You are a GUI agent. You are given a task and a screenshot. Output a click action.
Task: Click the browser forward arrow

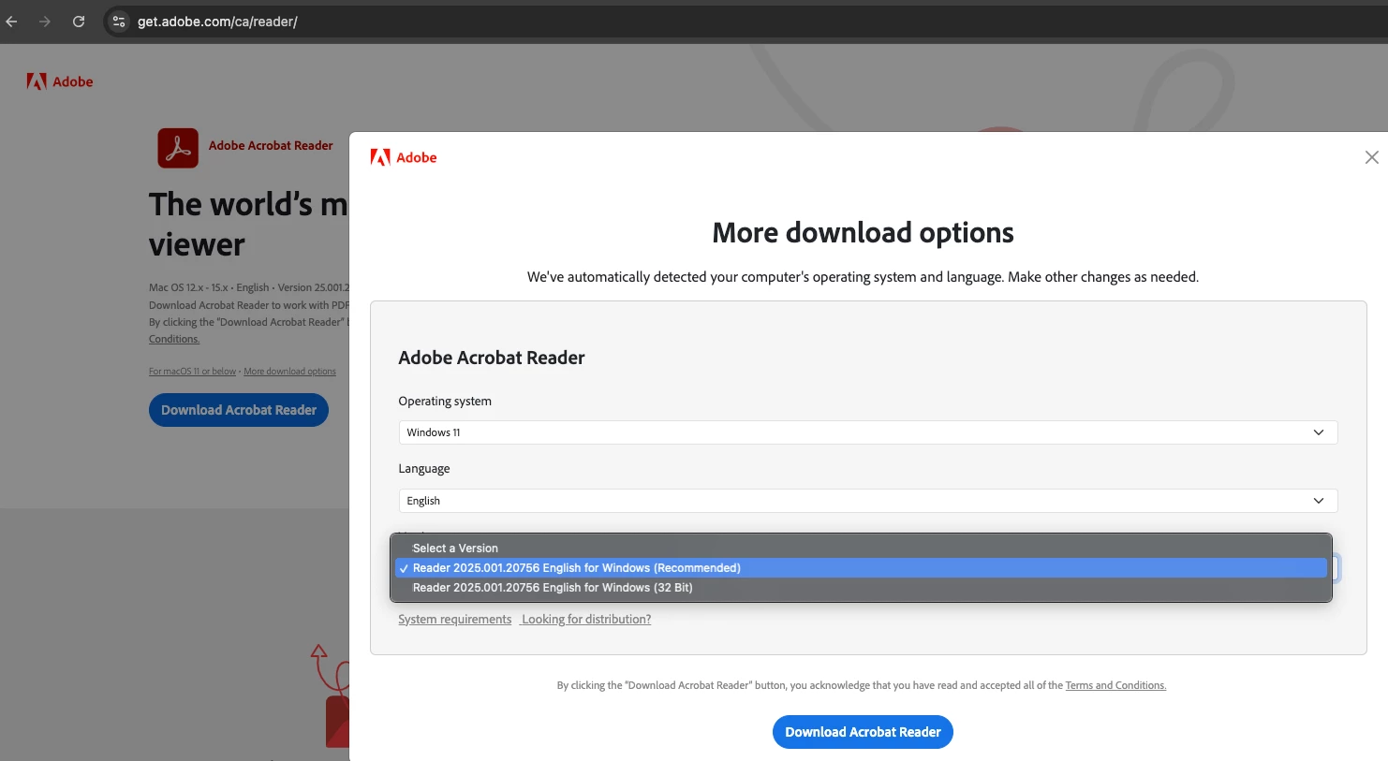coord(45,22)
